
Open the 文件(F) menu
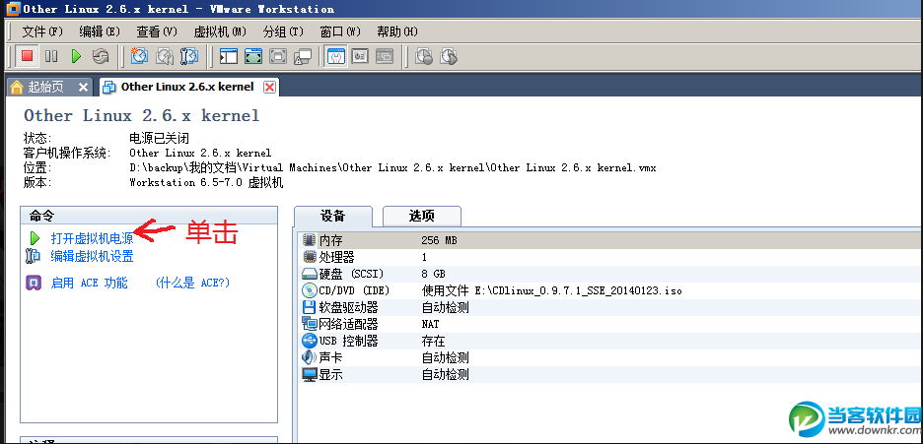click(x=42, y=32)
